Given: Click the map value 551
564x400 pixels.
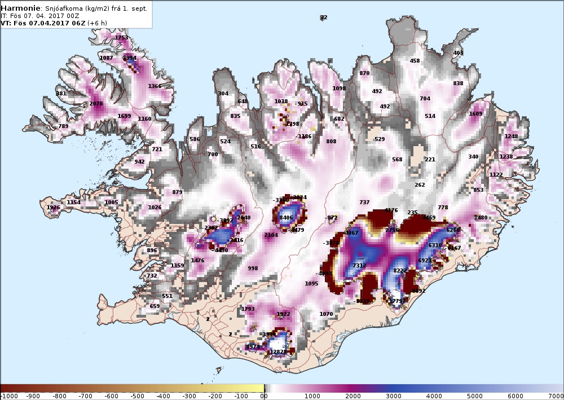Looking at the screenshot, I should tap(168, 296).
